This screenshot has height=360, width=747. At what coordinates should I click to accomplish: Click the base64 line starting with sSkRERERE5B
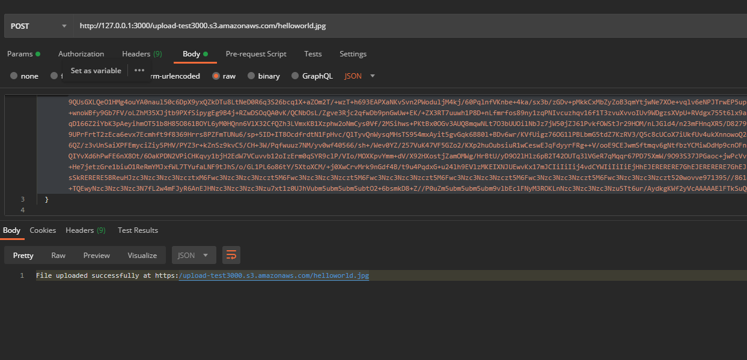pos(408,177)
